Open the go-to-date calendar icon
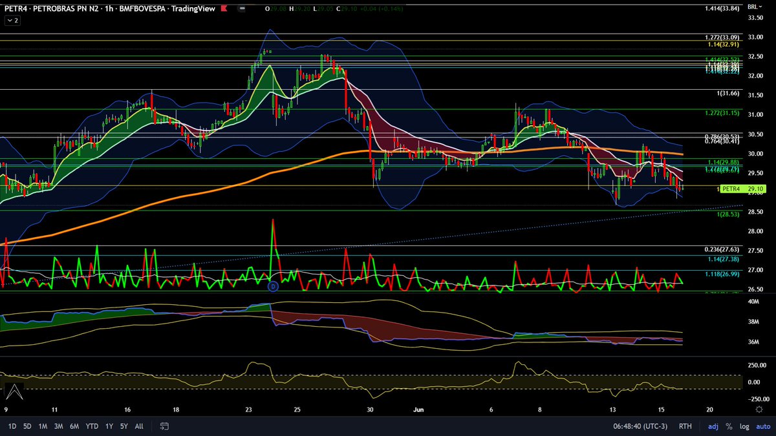The height and width of the screenshot is (436, 776). coord(164,426)
